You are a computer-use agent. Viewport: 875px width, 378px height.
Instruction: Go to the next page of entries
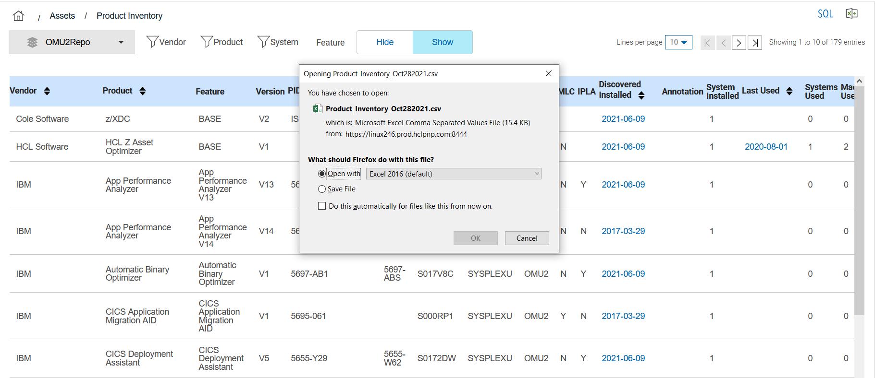(x=739, y=43)
